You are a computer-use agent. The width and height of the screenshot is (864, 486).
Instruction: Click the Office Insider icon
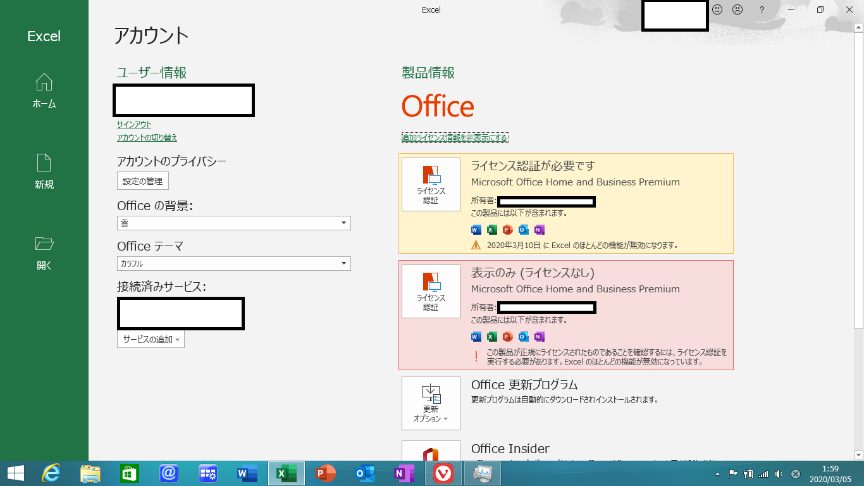pos(430,454)
